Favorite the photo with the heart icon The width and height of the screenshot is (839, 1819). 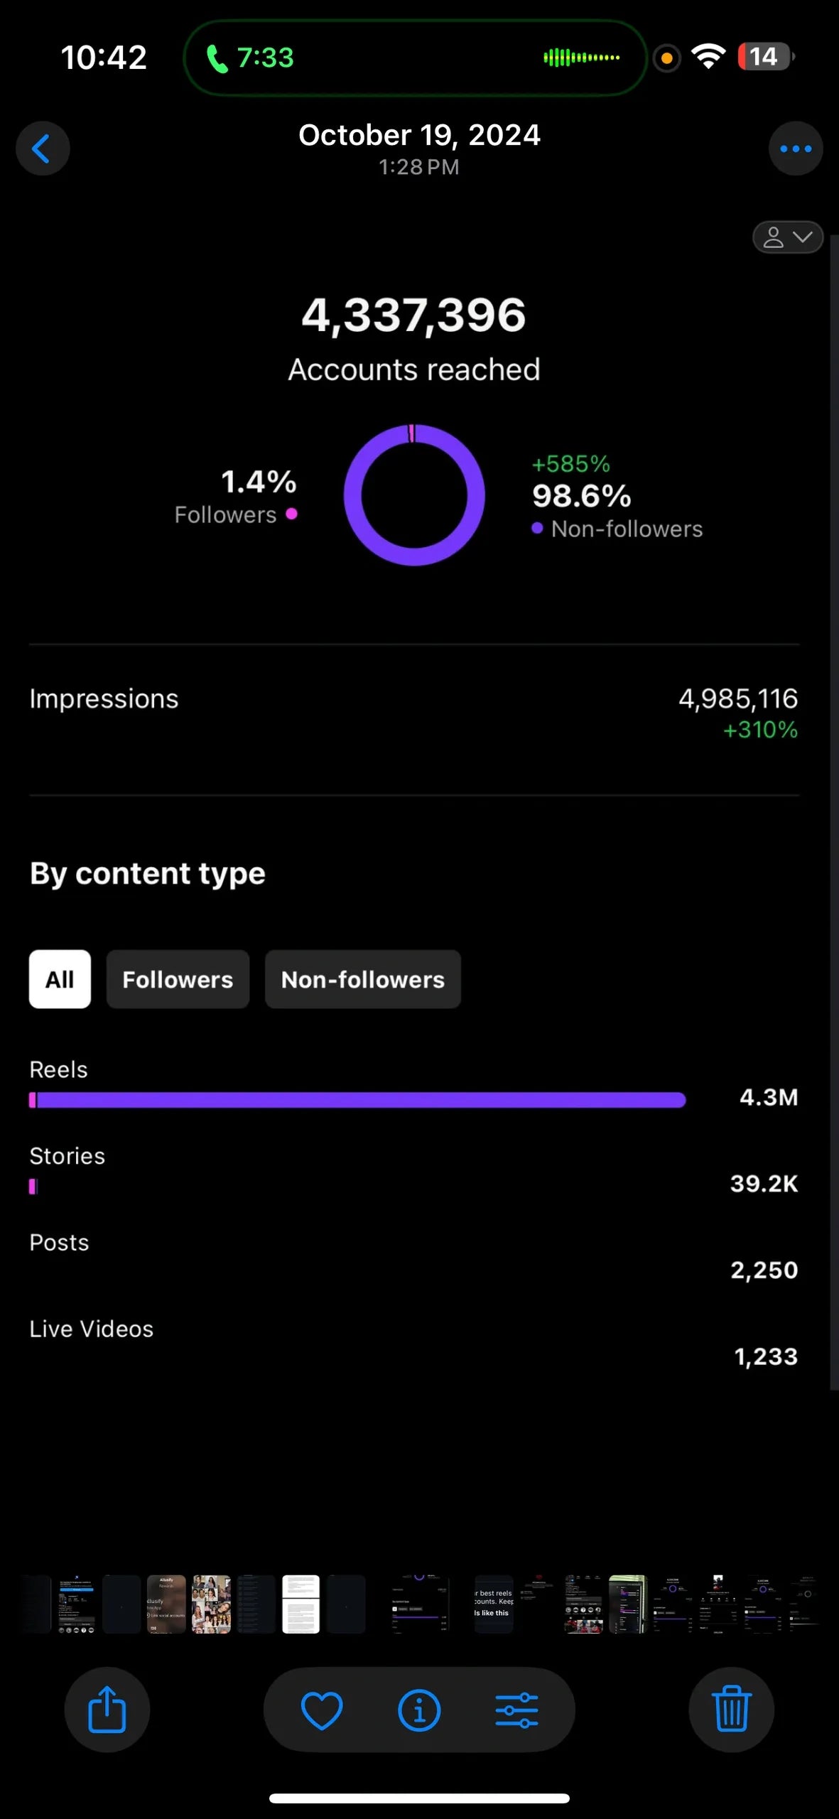322,1710
